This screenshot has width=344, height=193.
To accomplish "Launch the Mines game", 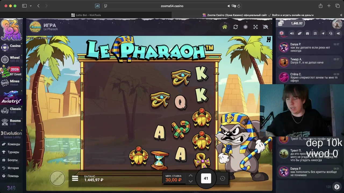I will pos(11,83).
